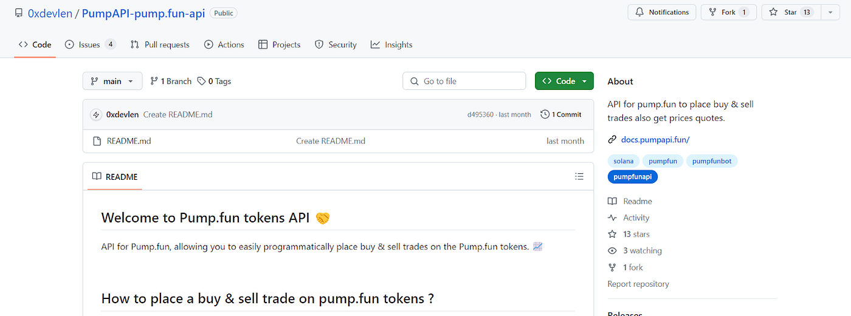Open 0xdevlen author link in commit row

122,114
